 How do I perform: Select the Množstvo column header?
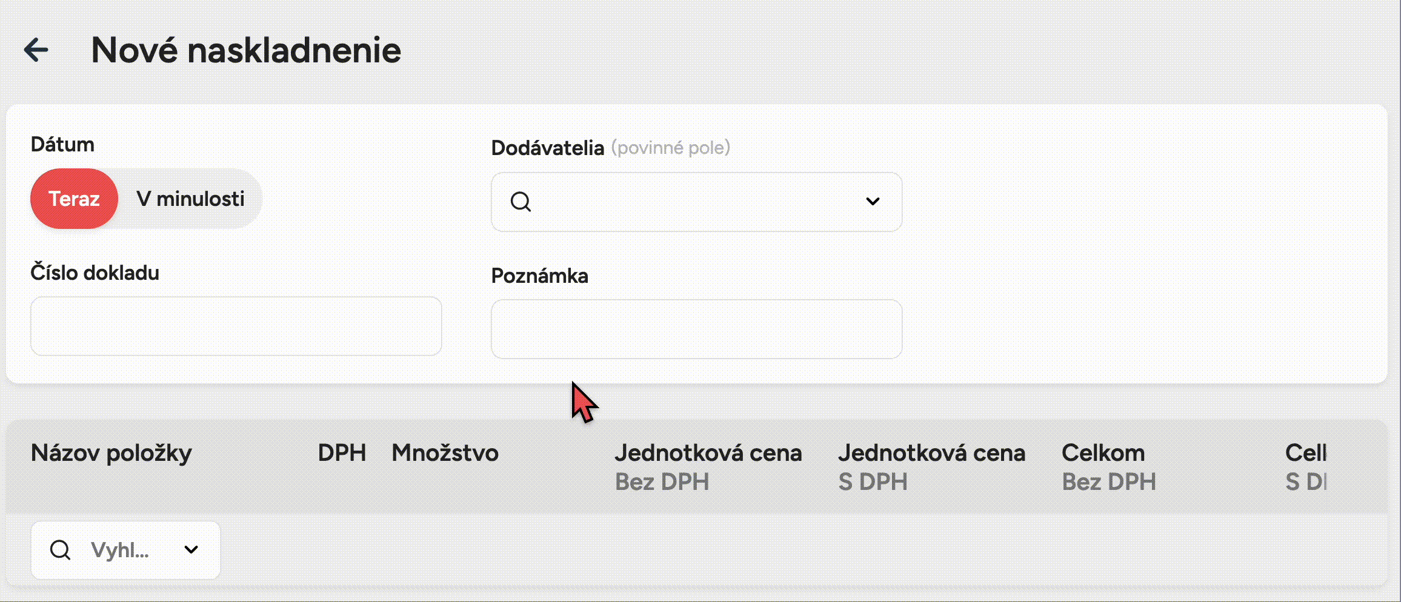pos(445,453)
